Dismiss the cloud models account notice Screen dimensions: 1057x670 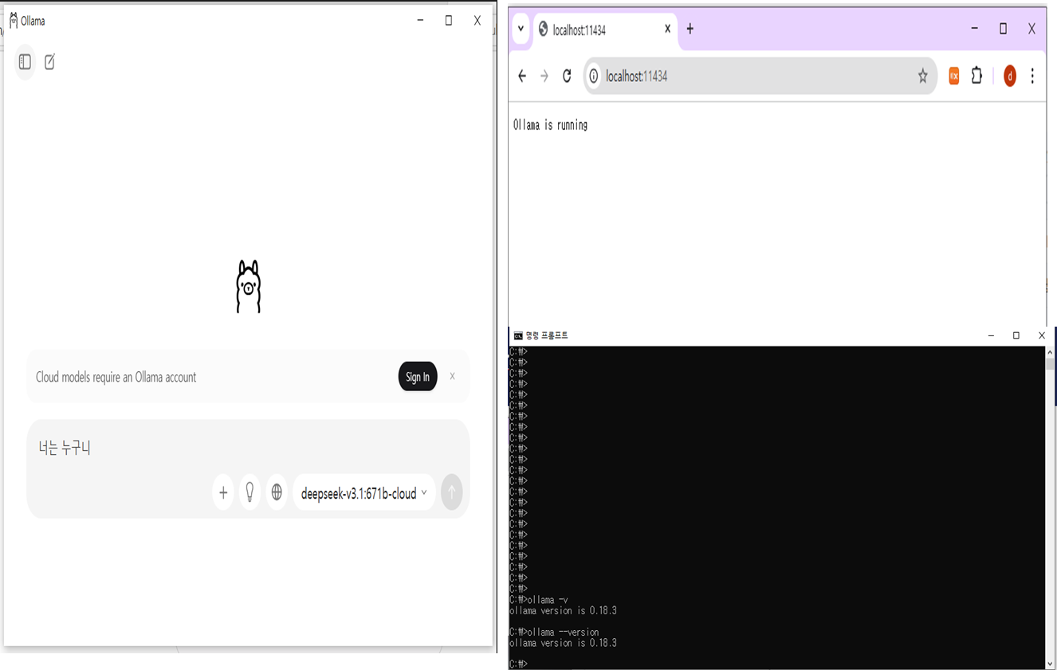point(452,376)
